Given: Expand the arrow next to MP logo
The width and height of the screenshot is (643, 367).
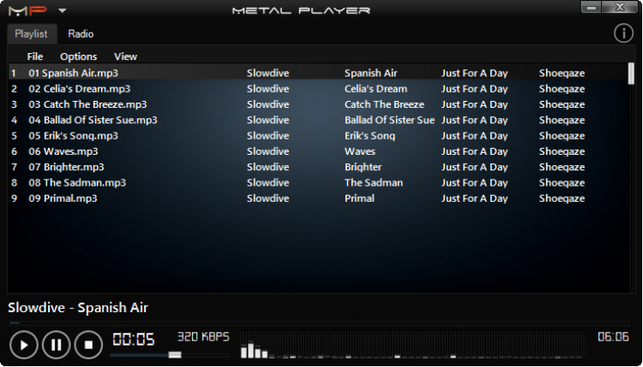Looking at the screenshot, I should click(62, 10).
